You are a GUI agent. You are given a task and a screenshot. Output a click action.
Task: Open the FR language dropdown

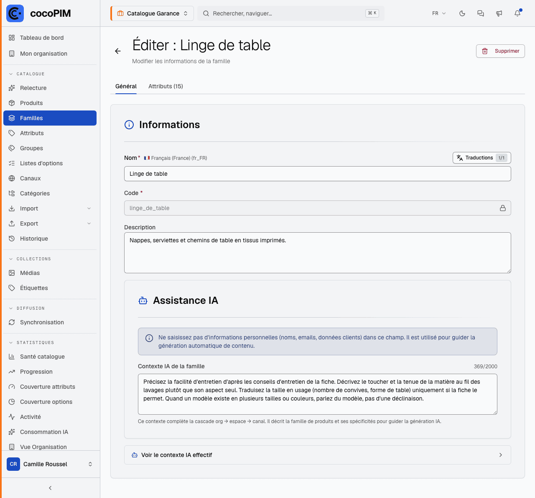pos(439,13)
